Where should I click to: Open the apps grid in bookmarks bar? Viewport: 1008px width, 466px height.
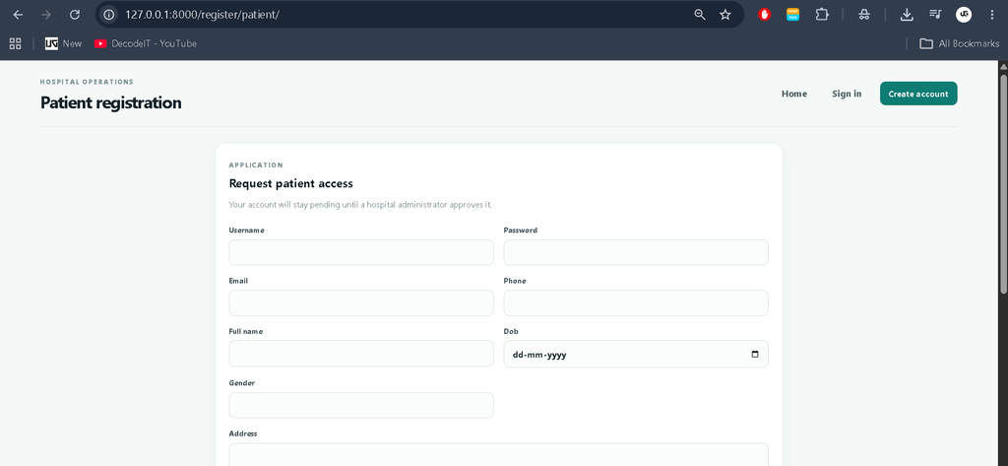pos(16,43)
